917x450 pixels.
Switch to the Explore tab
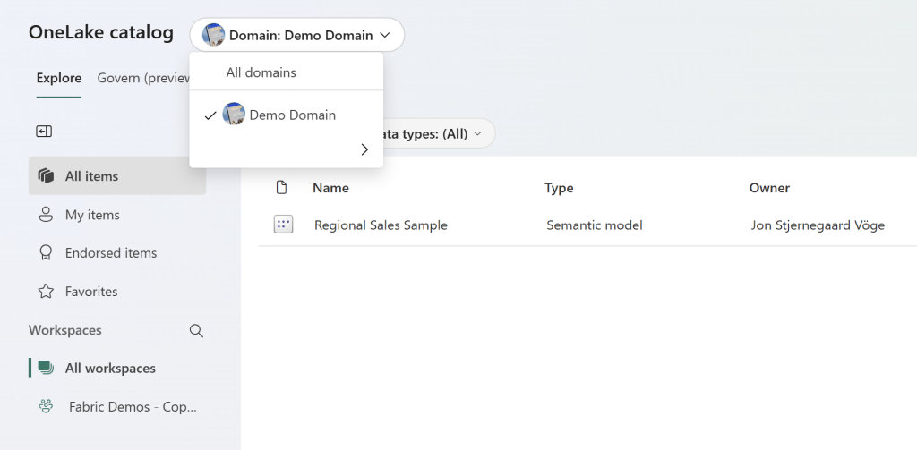click(59, 79)
